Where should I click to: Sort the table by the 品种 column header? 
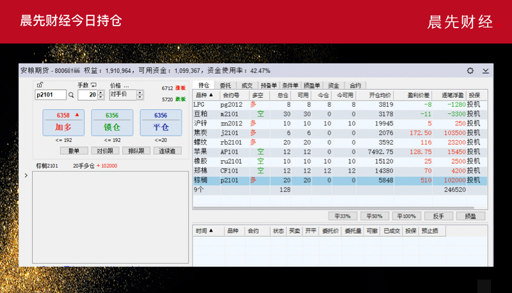[205, 95]
